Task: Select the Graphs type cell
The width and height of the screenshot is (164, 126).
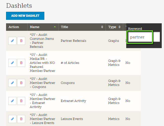Action: (x=114, y=41)
